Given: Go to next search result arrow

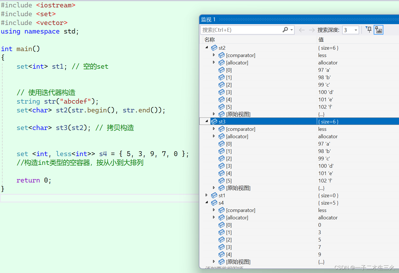Looking at the screenshot, I should tap(312, 30).
